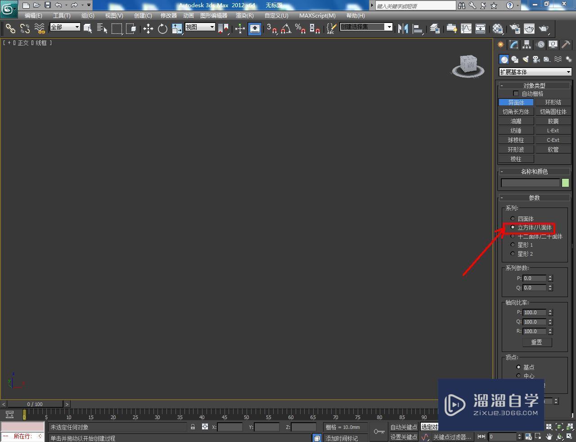Collapse the 对象类型 rollout
The width and height of the screenshot is (576, 442).
point(535,86)
